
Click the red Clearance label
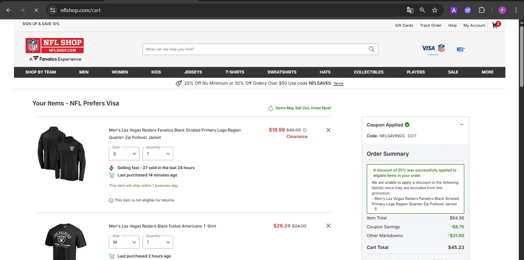[297, 137]
